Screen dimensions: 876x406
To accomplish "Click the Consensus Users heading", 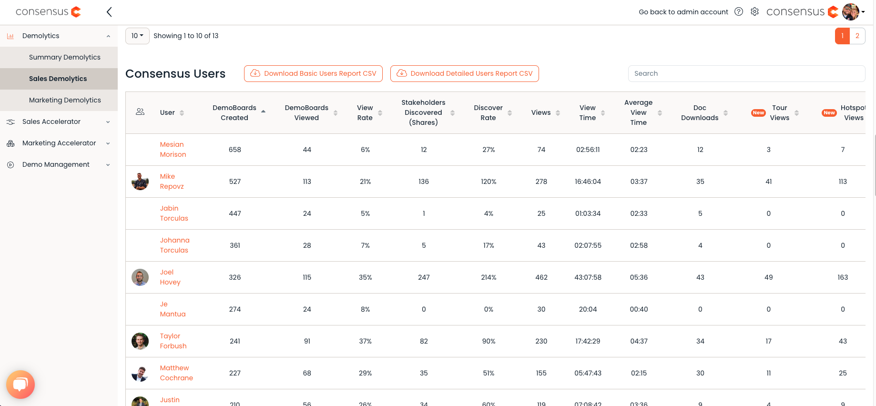I will (x=175, y=74).
